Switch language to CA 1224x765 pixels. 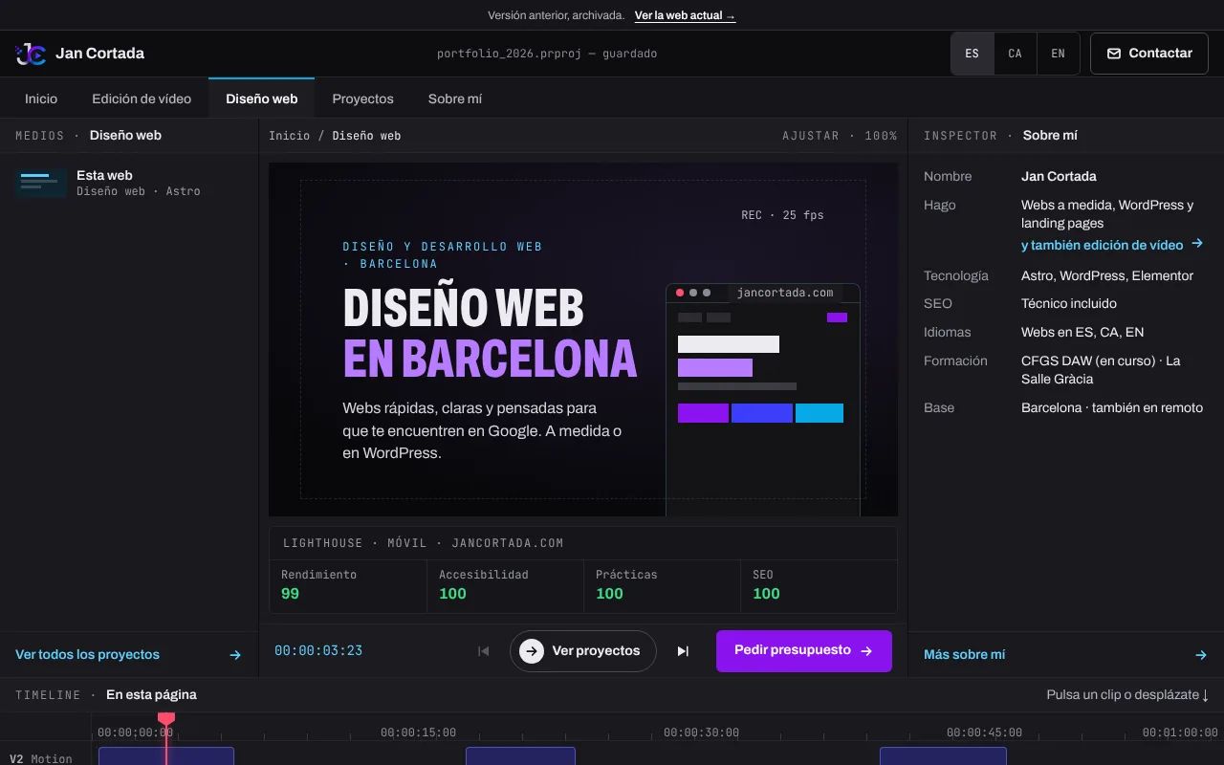coord(1016,54)
